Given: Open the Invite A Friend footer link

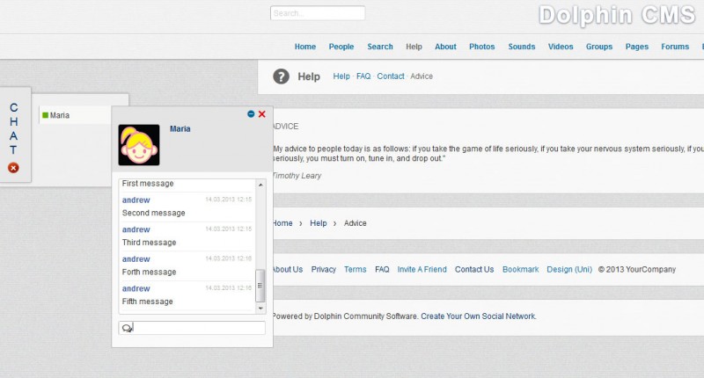Looking at the screenshot, I should point(422,270).
